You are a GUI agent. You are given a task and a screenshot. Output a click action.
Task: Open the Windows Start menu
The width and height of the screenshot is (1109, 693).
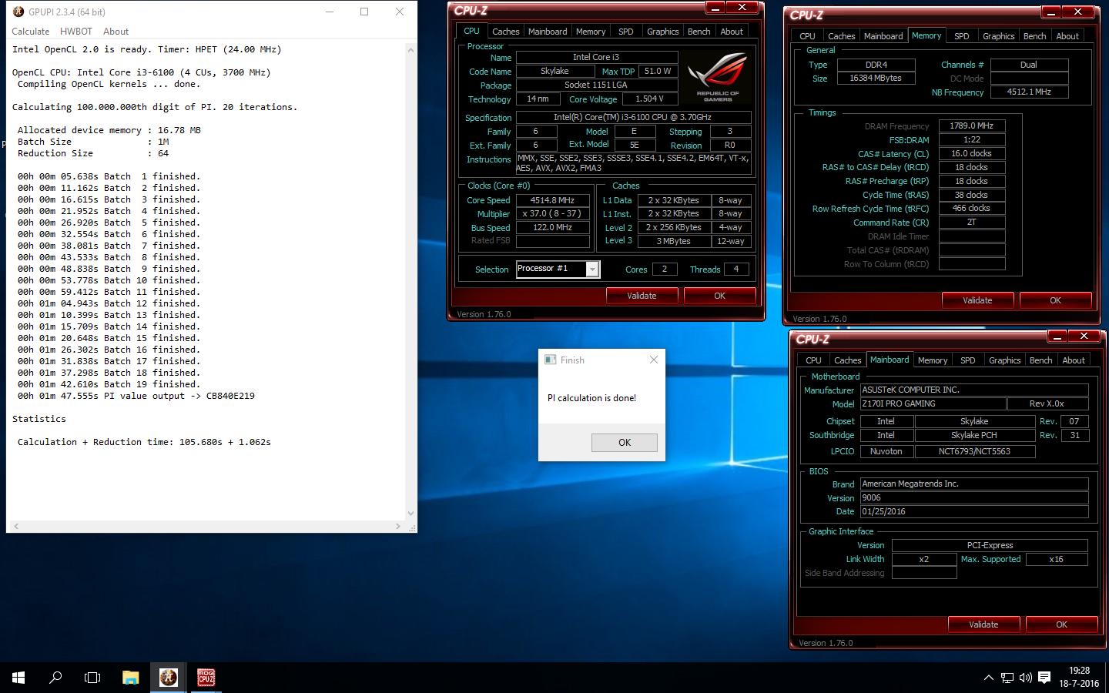[x=18, y=678]
